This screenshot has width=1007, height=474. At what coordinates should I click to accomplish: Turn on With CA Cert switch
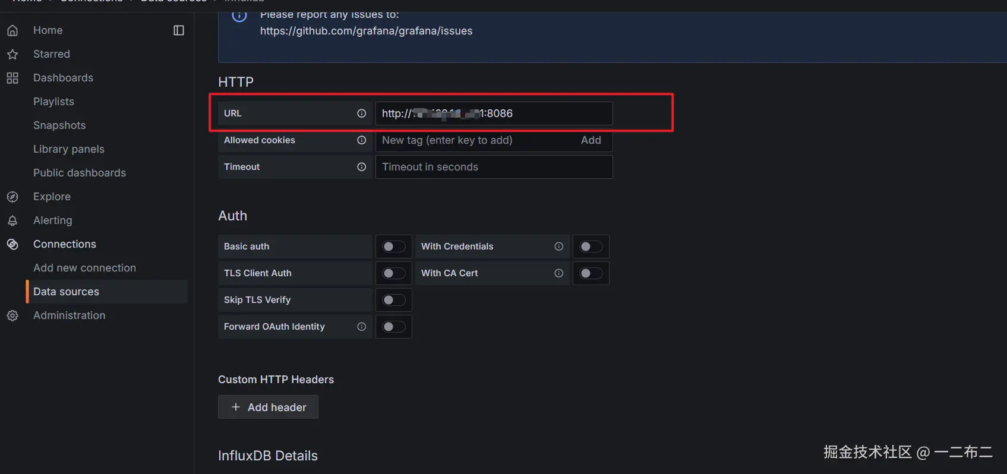591,273
